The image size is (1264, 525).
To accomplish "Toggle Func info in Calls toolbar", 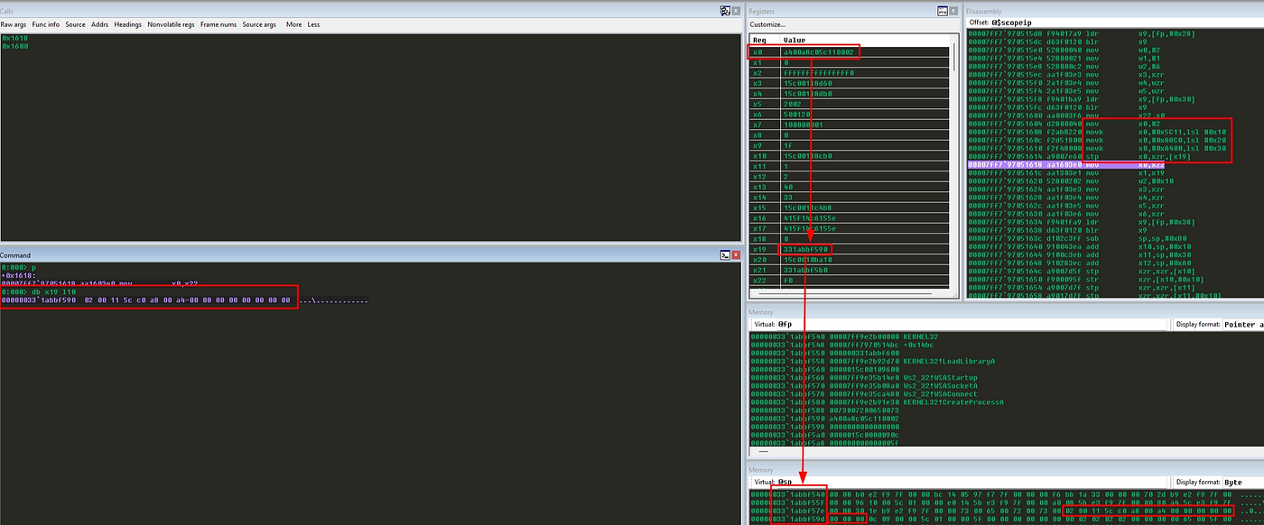I will (x=45, y=24).
